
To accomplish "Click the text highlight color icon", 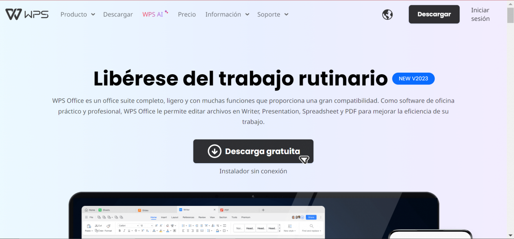I will (x=161, y=231).
